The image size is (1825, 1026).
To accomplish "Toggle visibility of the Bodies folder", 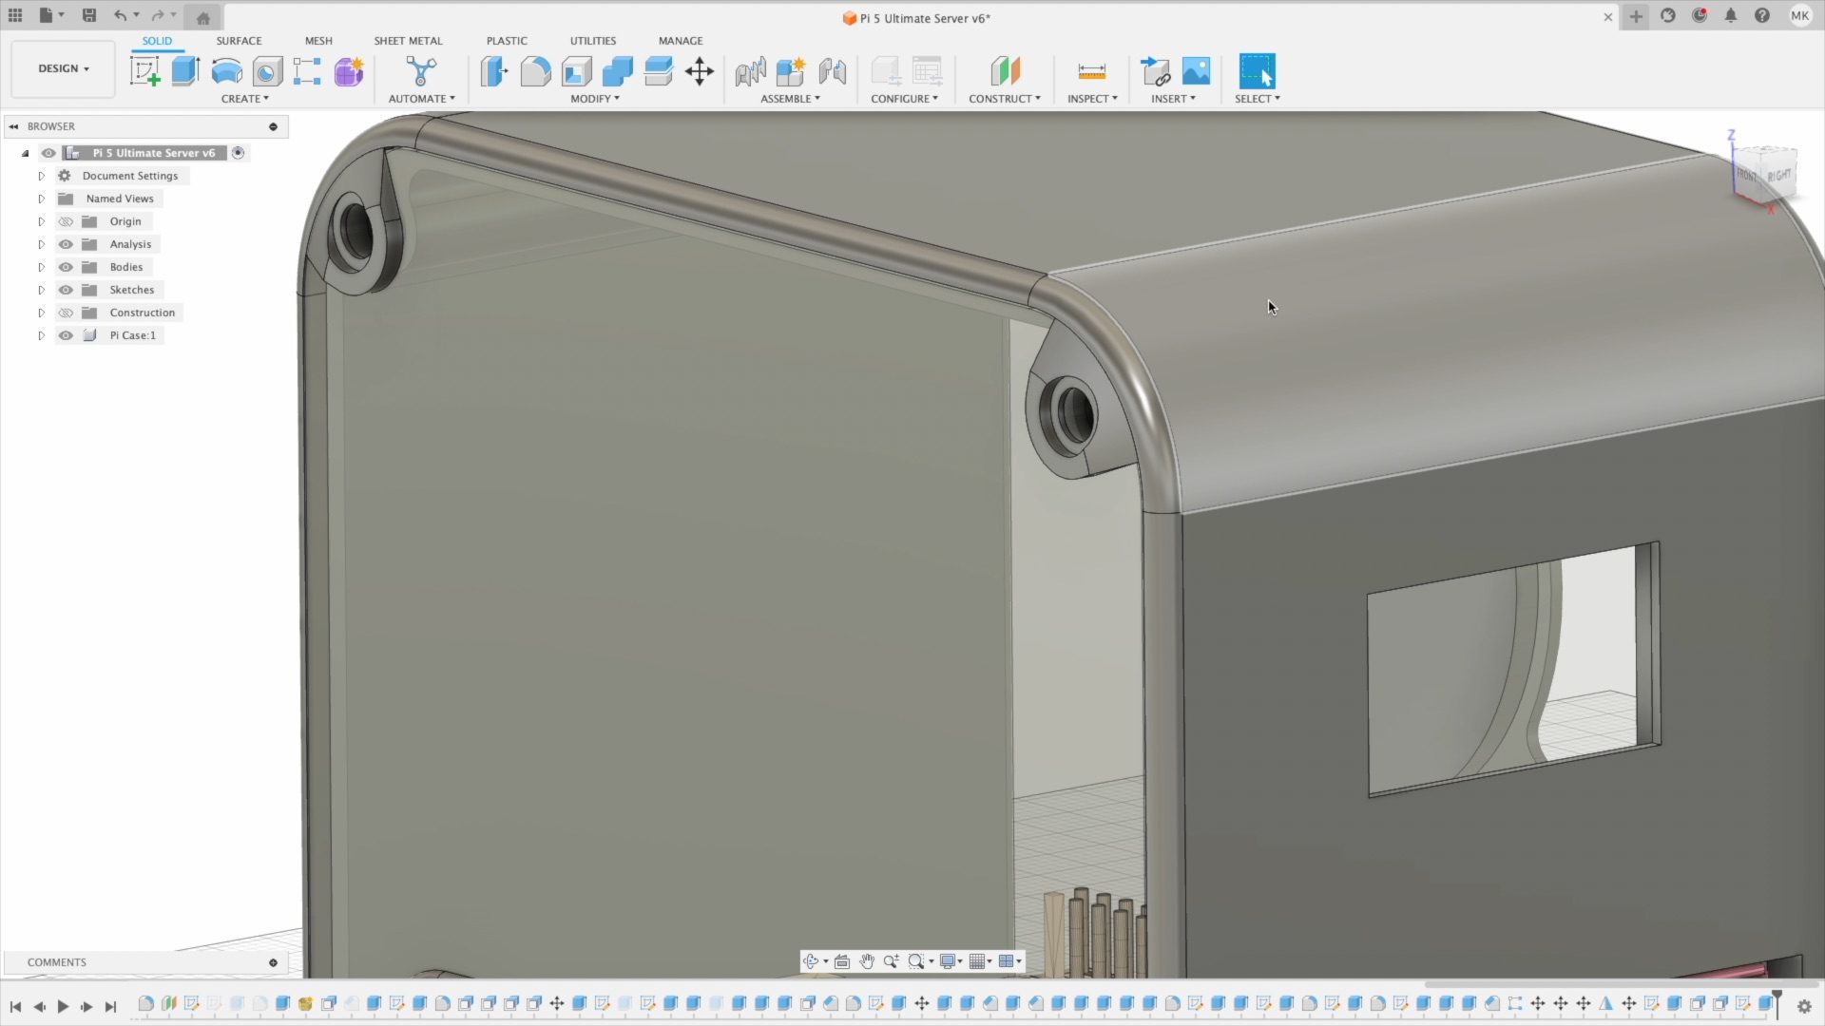I will pyautogui.click(x=66, y=267).
